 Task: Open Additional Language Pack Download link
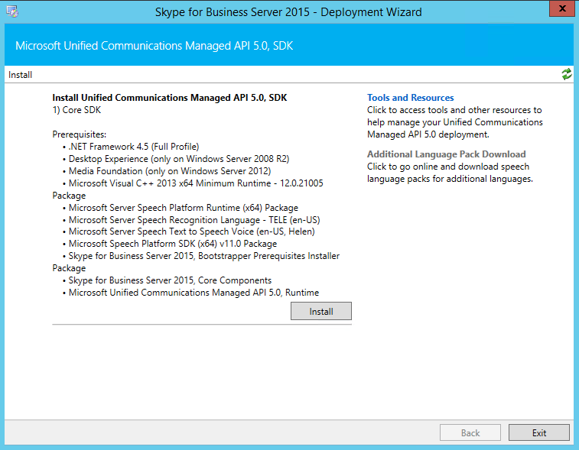[446, 154]
